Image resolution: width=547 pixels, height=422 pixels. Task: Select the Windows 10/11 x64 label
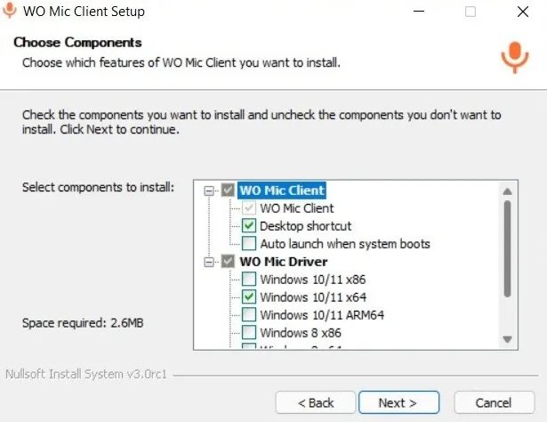point(313,297)
